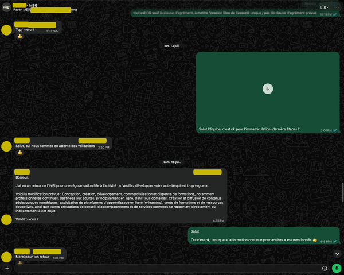Select the "Top, merci !" message
This screenshot has width=344, height=275.
[x=37, y=28]
